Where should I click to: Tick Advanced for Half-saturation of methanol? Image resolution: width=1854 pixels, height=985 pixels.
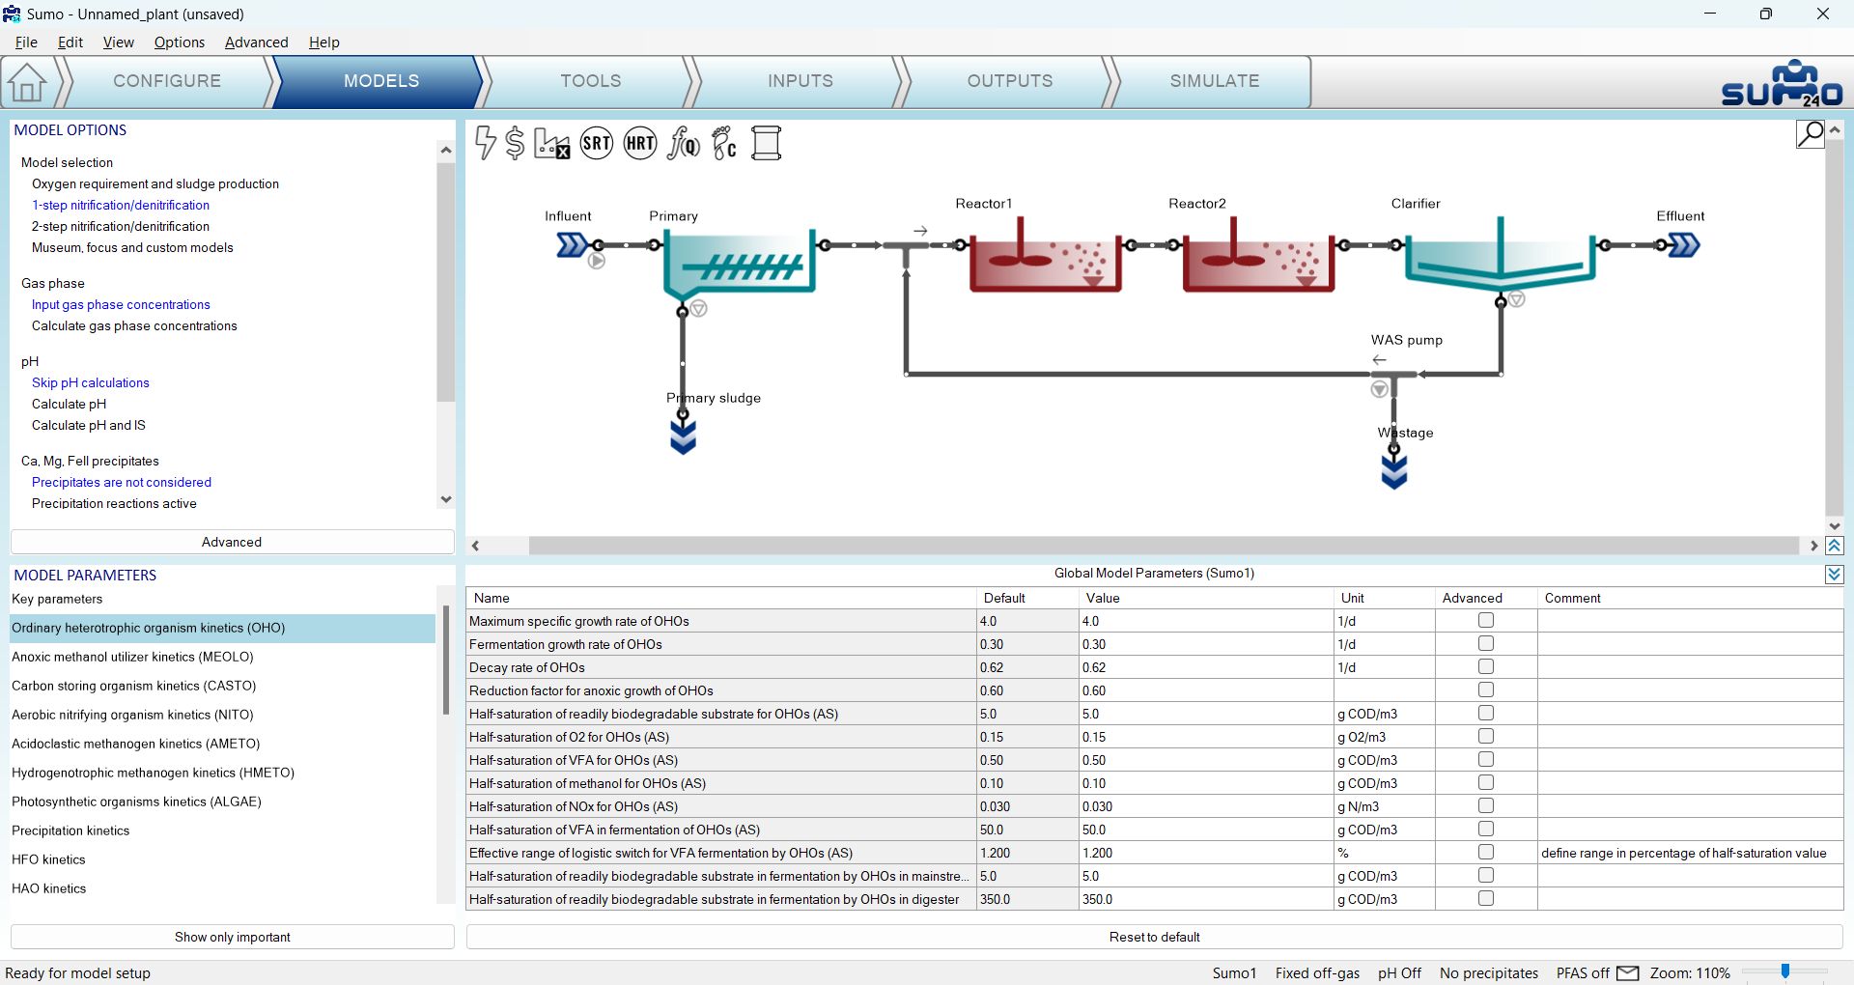tap(1486, 783)
